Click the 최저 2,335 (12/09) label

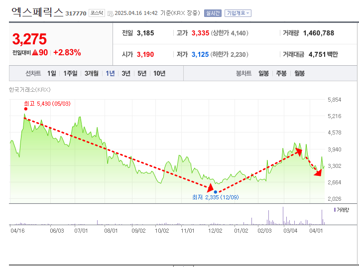tap(216, 197)
